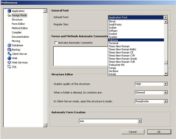Click the Application icon in sidebar

9,11
